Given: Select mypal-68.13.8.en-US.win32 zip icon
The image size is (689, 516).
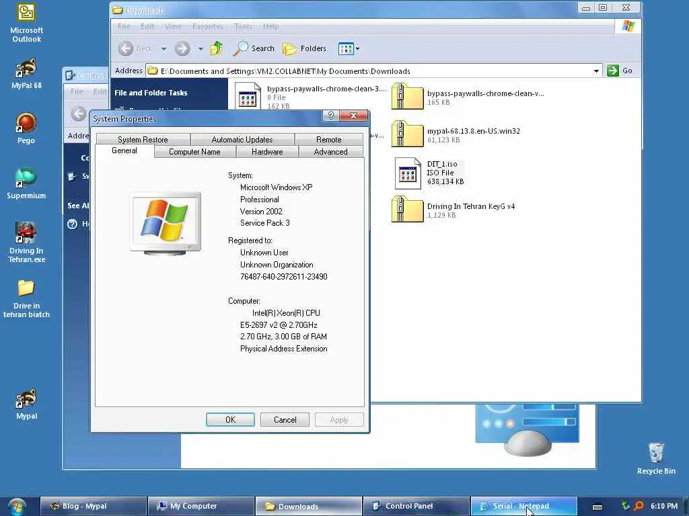Looking at the screenshot, I should (x=407, y=134).
